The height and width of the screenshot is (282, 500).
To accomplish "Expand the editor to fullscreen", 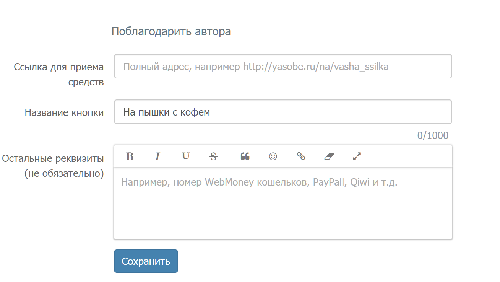I will (357, 156).
